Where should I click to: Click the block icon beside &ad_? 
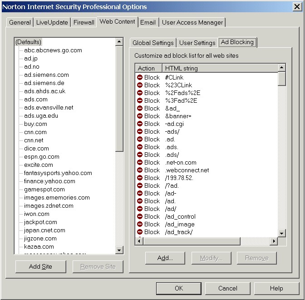coord(140,108)
